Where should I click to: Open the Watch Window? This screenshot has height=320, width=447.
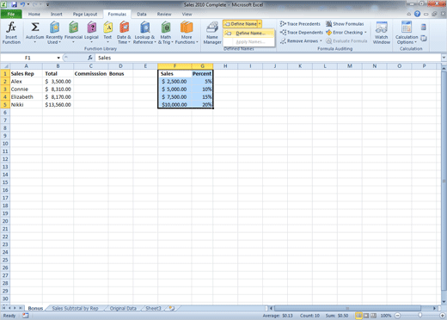tap(382, 33)
